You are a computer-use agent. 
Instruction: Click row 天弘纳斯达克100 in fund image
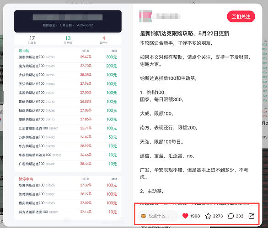(x=68, y=83)
